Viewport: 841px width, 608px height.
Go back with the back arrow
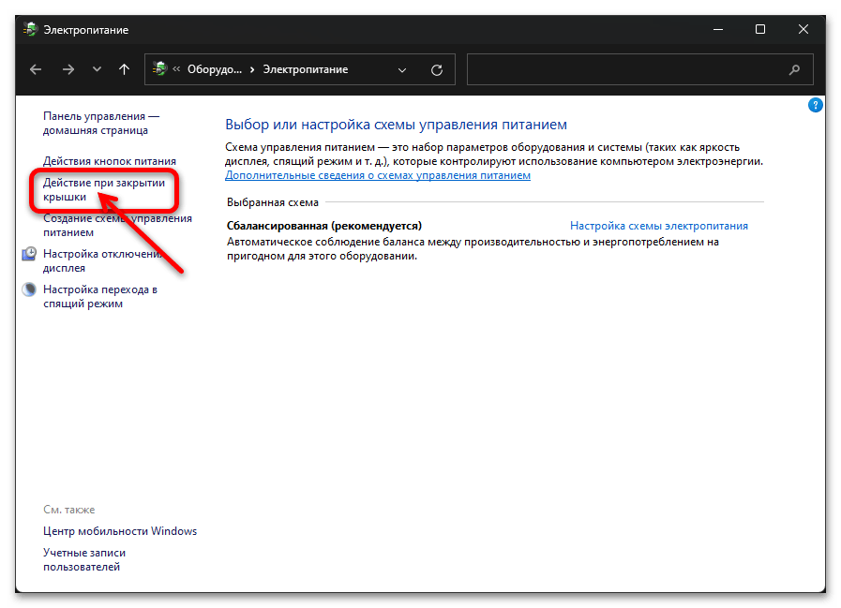[36, 69]
